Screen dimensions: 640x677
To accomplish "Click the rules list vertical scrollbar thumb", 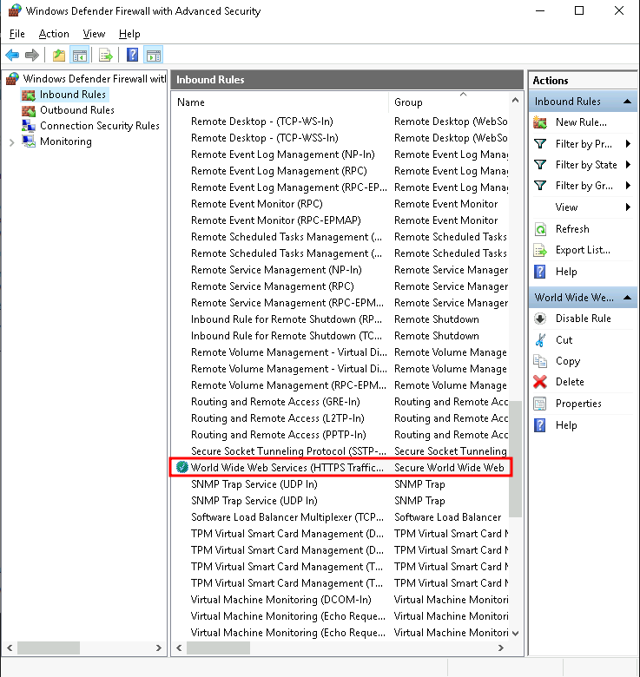I will pos(515,458).
